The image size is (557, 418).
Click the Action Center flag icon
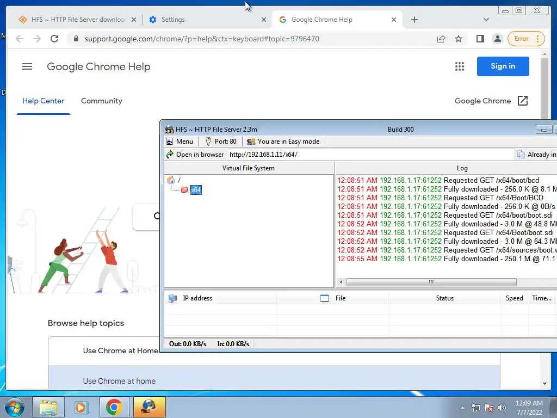coord(489,408)
